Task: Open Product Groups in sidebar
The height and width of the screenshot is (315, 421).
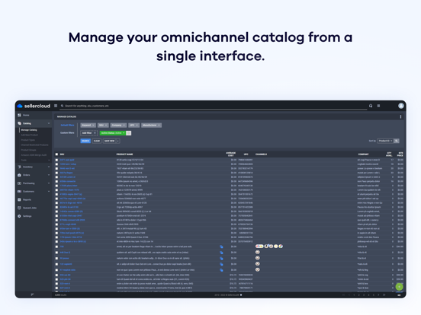Action: pos(28,150)
